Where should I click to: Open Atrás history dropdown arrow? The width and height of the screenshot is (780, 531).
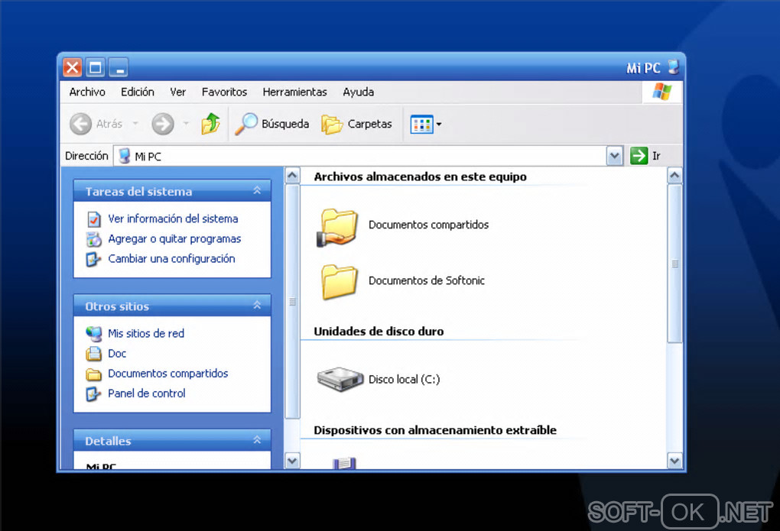pos(135,123)
